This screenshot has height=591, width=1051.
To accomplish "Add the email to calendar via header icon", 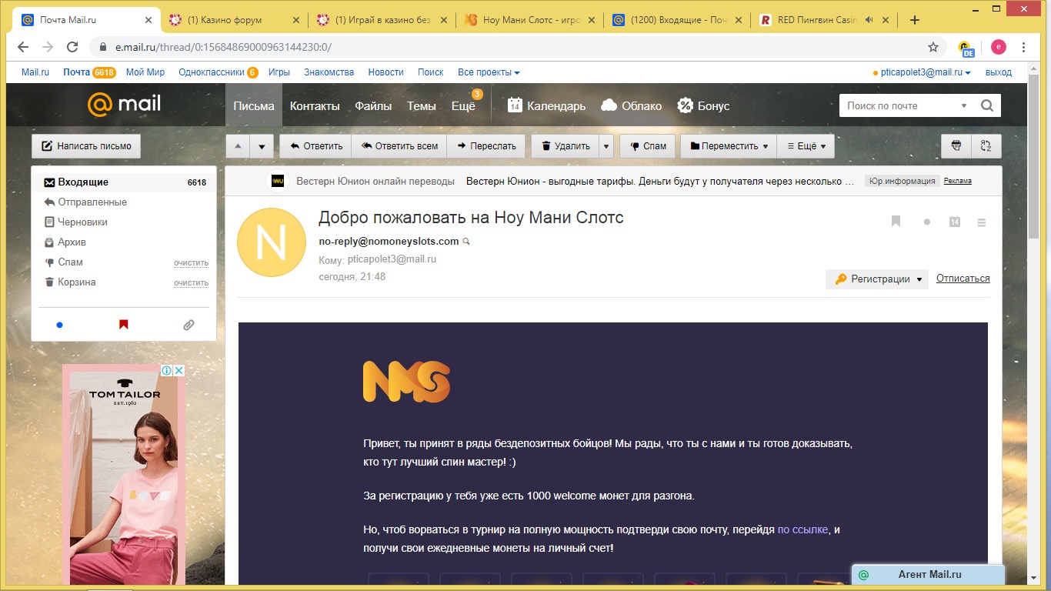I will [x=955, y=222].
